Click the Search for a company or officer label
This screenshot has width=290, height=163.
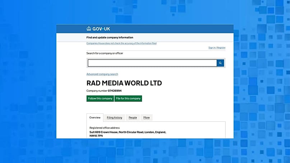pyautogui.click(x=105, y=53)
